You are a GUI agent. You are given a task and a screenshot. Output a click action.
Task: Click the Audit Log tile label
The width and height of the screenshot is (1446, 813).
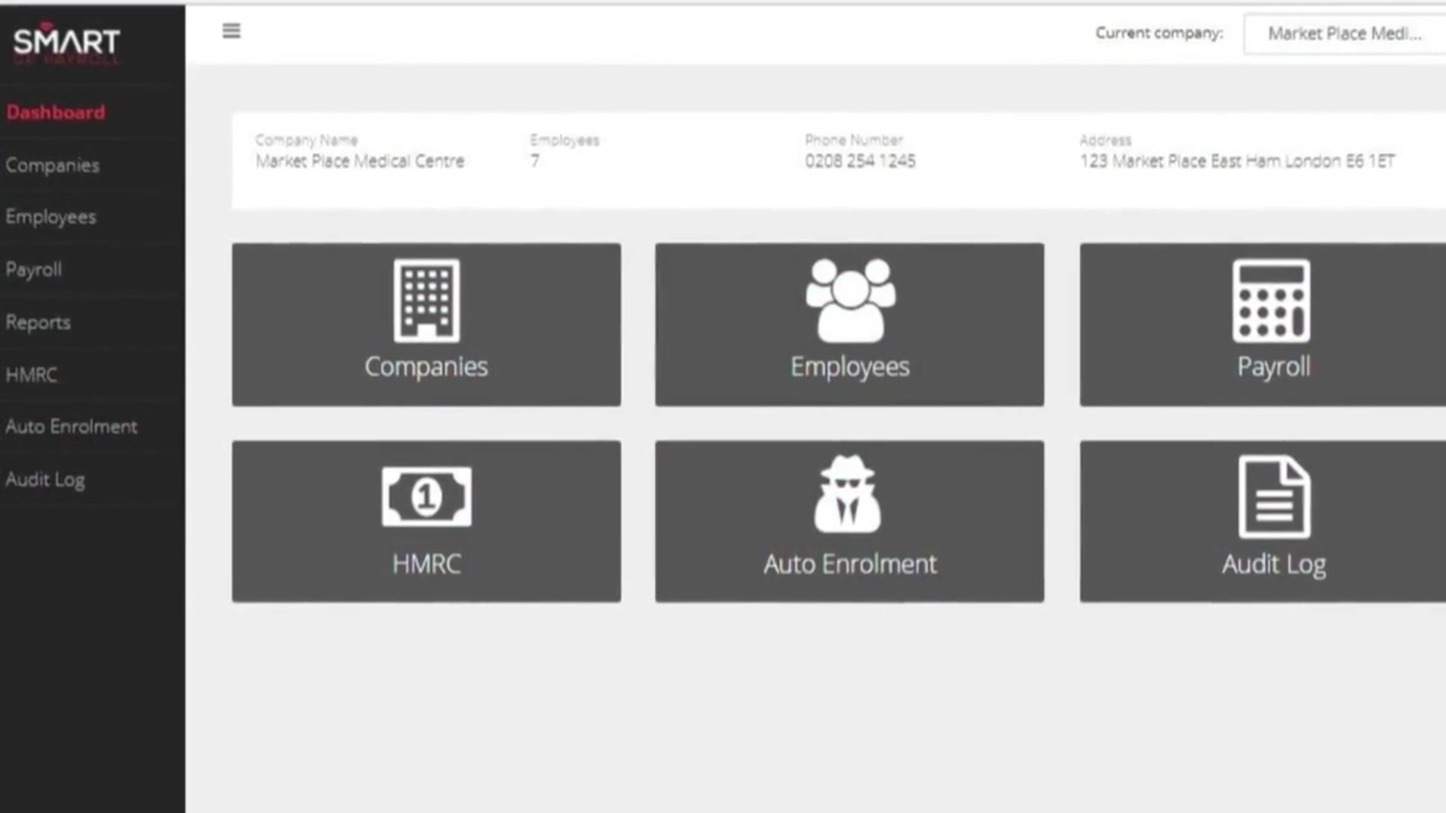click(x=1274, y=565)
